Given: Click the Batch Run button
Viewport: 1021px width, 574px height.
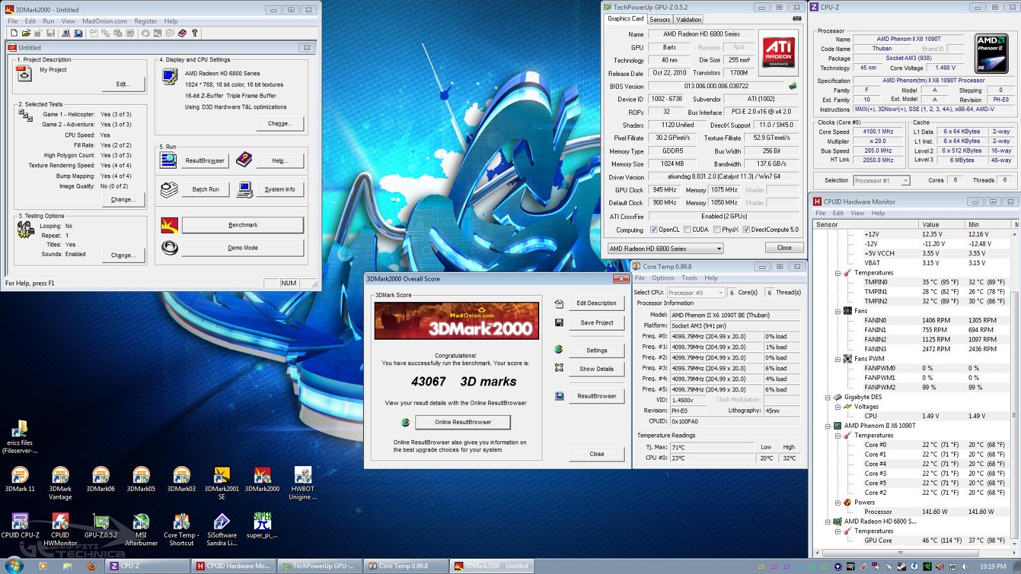Looking at the screenshot, I should click(x=205, y=190).
